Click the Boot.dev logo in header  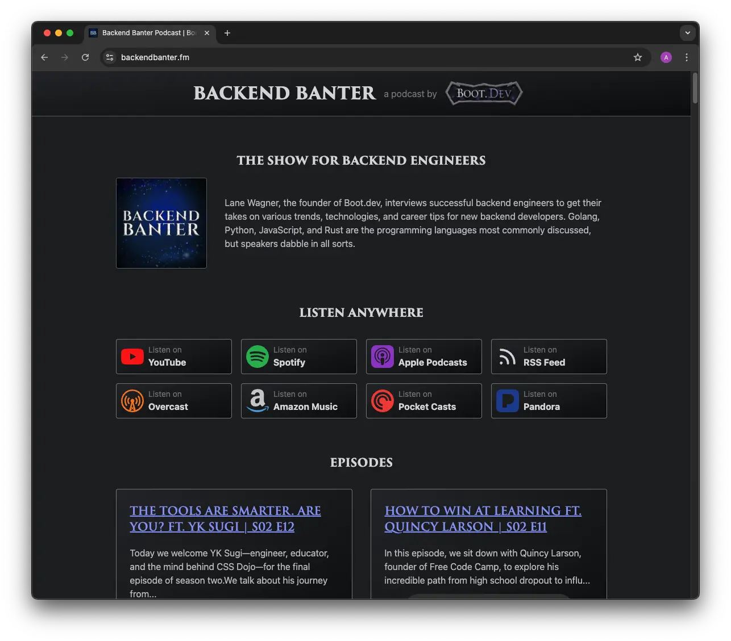[484, 93]
